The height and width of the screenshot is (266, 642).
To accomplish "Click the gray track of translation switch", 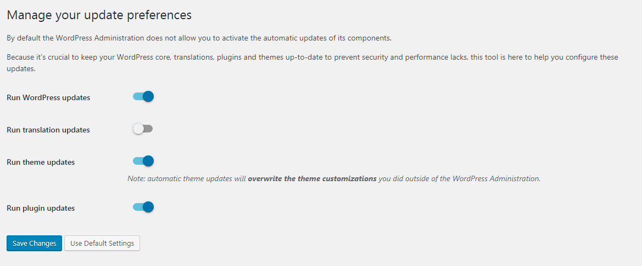I will pyautogui.click(x=148, y=129).
